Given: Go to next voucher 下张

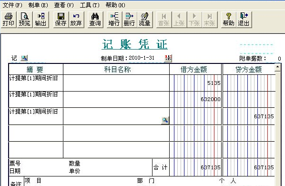Looking at the screenshot, I should click(194, 20).
